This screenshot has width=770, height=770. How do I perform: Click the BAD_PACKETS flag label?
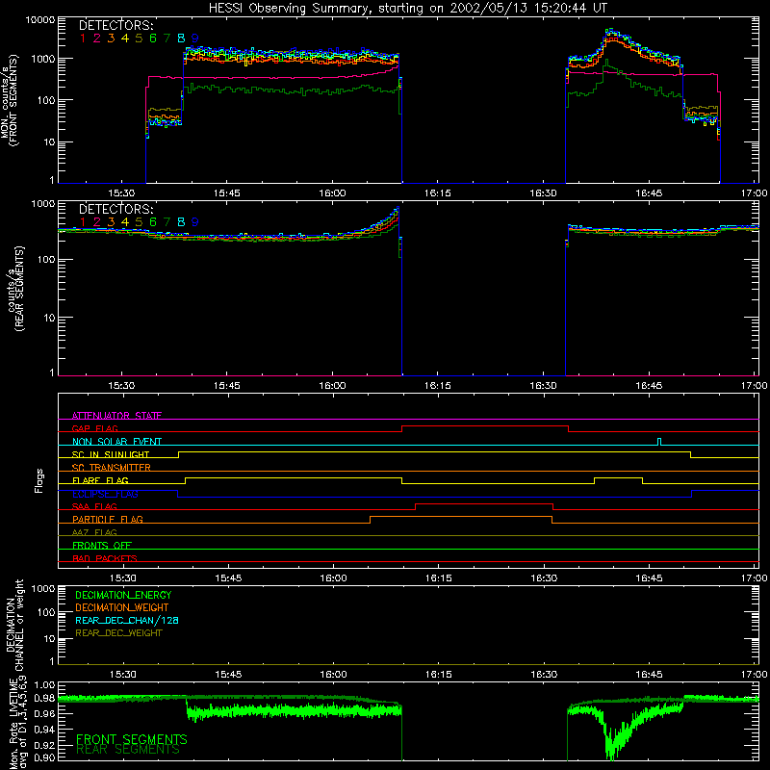click(x=105, y=558)
